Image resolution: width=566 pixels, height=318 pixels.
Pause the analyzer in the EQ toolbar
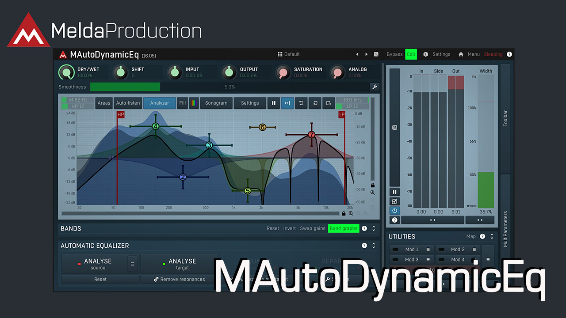273,103
